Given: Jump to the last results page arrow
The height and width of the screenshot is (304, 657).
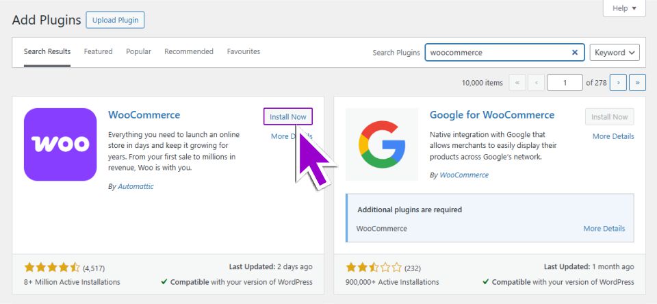Looking at the screenshot, I should click(637, 83).
